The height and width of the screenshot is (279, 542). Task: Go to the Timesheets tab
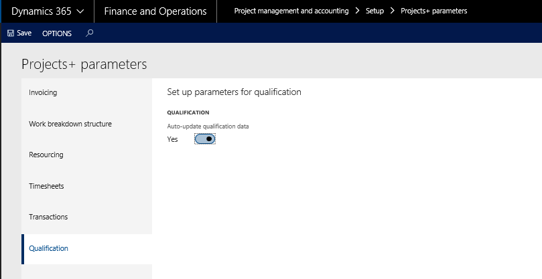point(46,186)
